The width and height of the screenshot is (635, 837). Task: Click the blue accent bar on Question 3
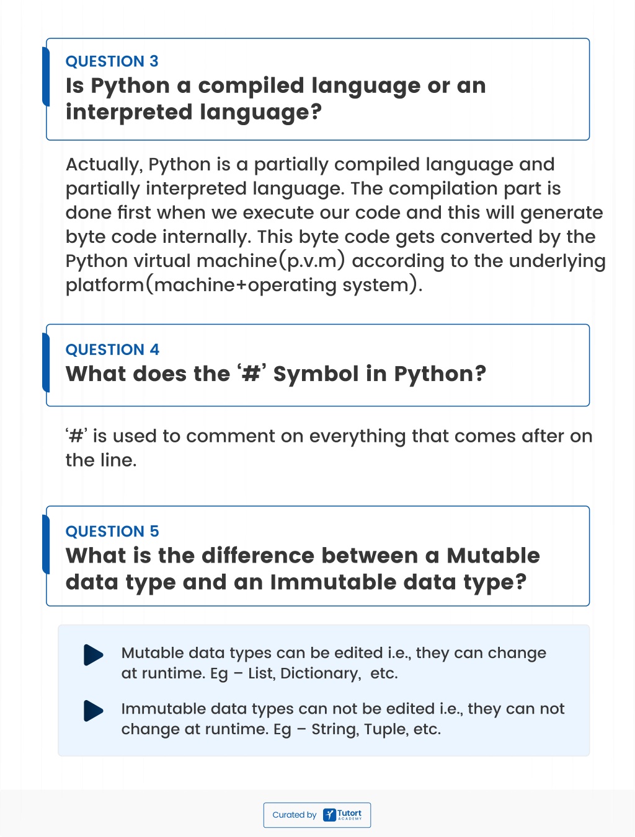[x=46, y=77]
